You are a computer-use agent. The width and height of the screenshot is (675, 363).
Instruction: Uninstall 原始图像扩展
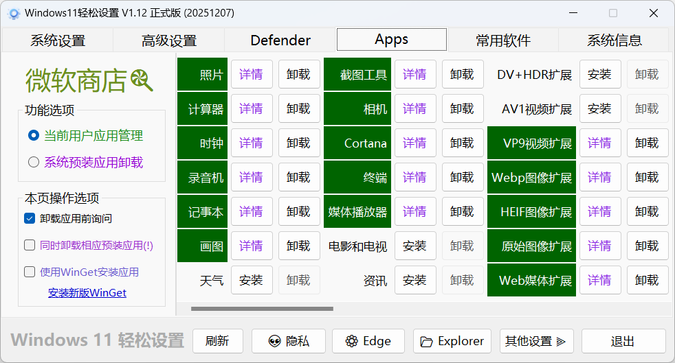pos(647,246)
